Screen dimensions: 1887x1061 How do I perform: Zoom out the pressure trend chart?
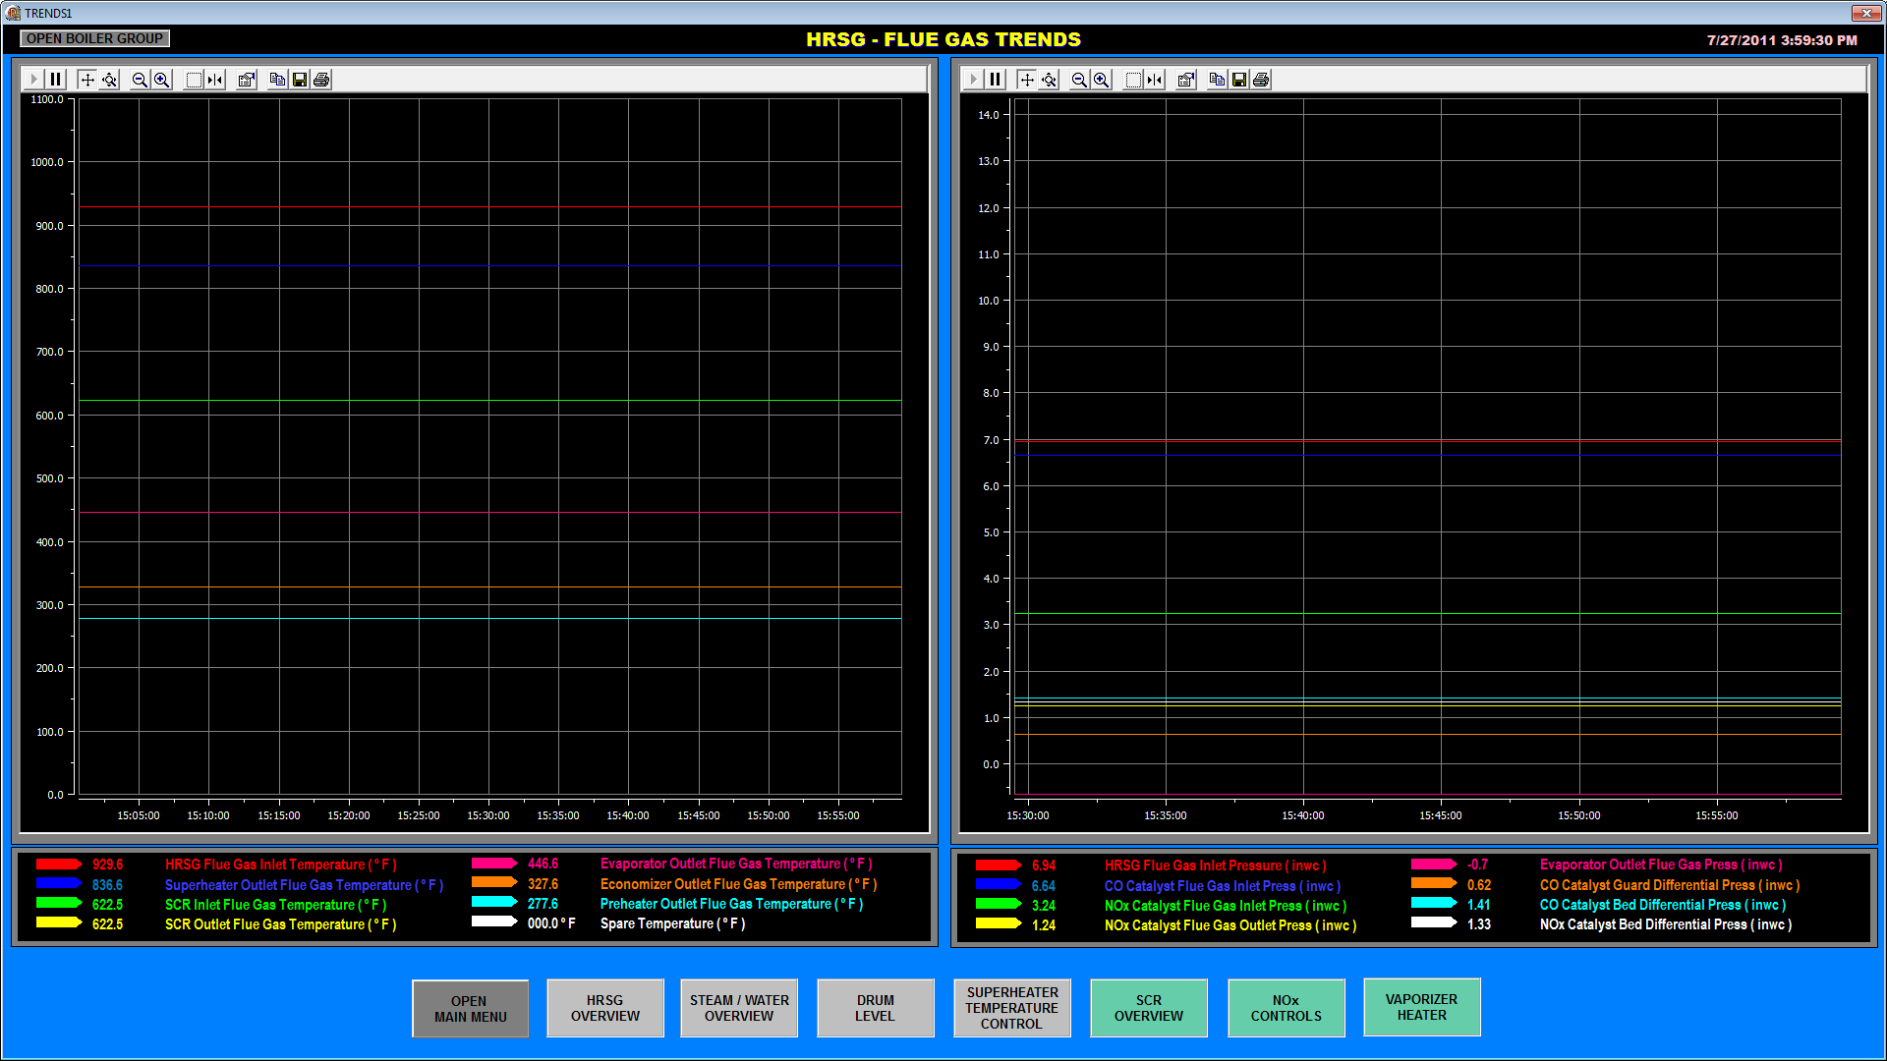tap(1079, 80)
